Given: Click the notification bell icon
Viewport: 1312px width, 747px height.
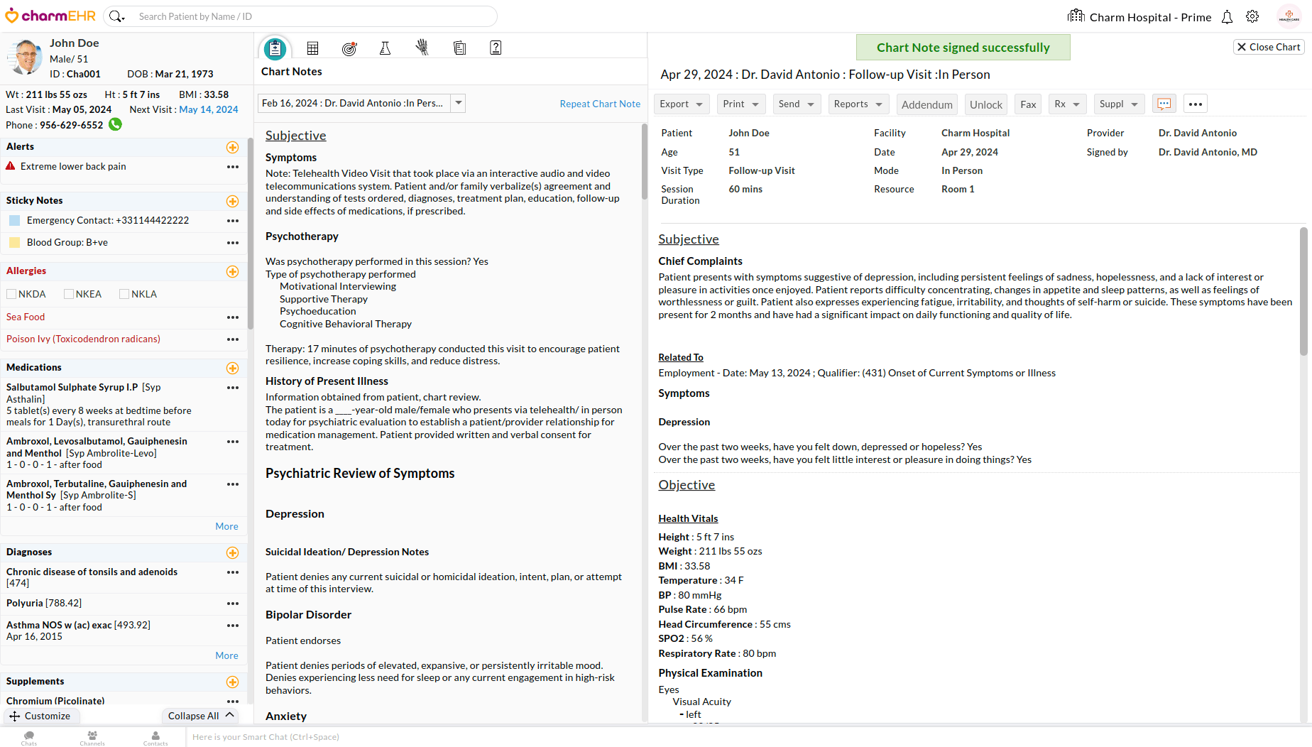Looking at the screenshot, I should [1227, 17].
